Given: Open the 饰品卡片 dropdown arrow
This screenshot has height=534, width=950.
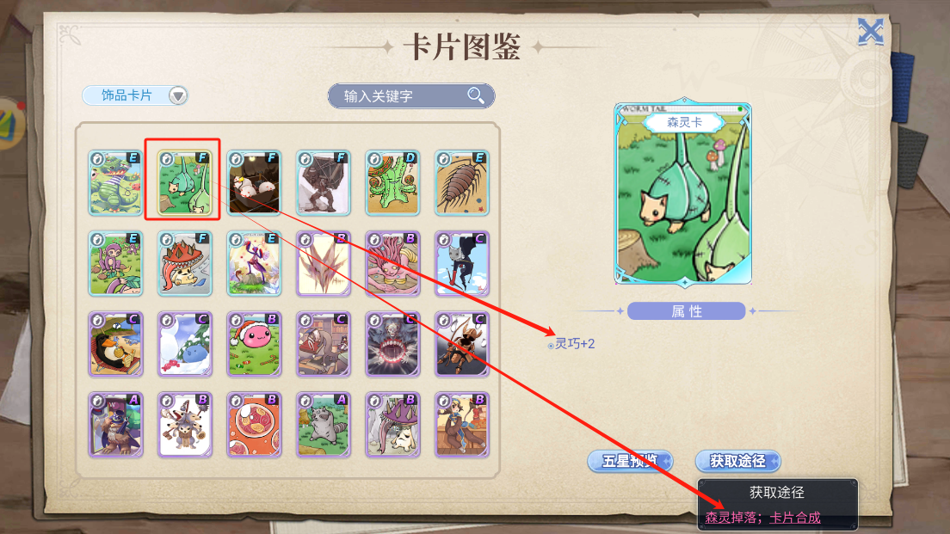Looking at the screenshot, I should click(x=177, y=95).
